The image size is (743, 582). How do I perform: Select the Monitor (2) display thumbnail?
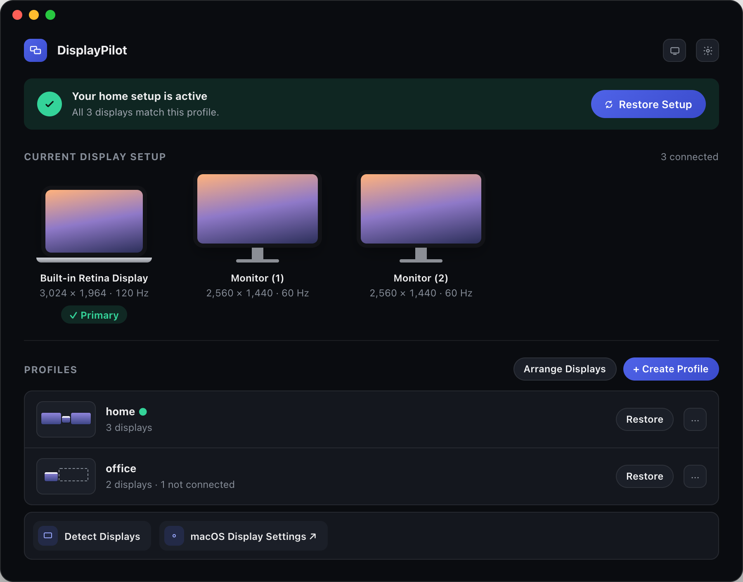tap(421, 216)
